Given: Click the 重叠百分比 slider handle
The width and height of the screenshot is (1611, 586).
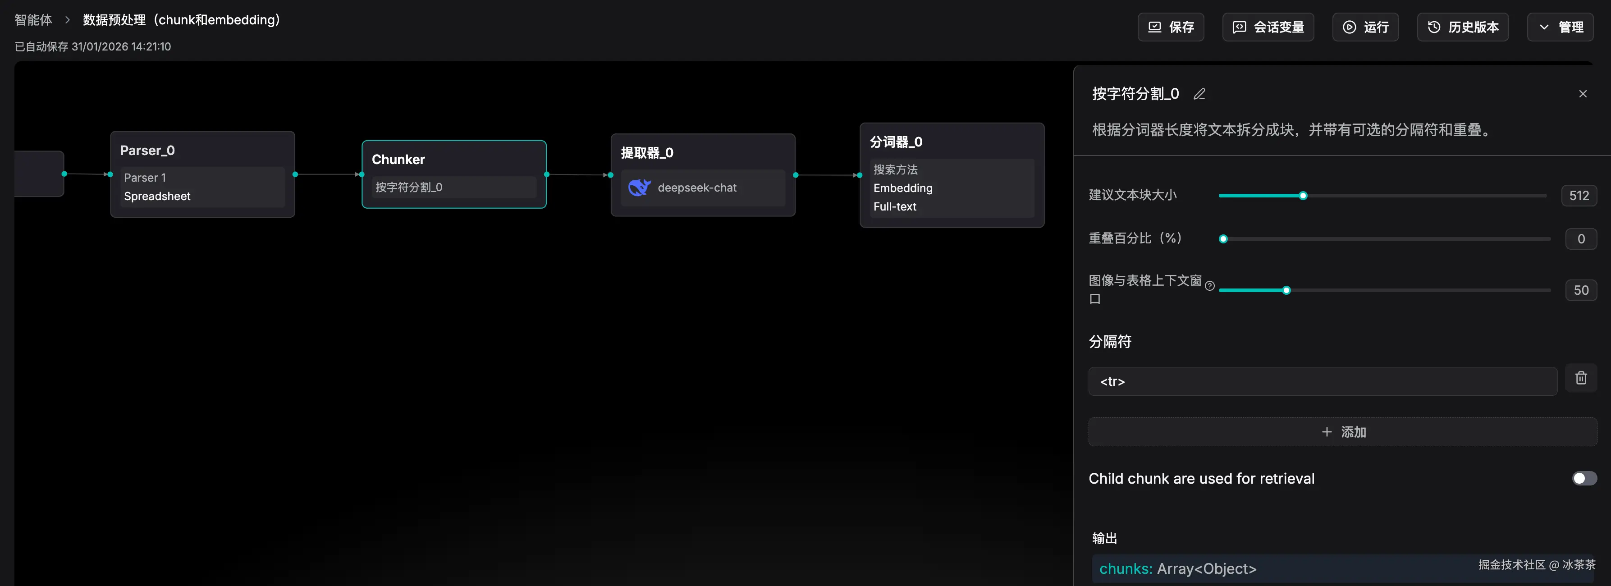Looking at the screenshot, I should pos(1223,239).
